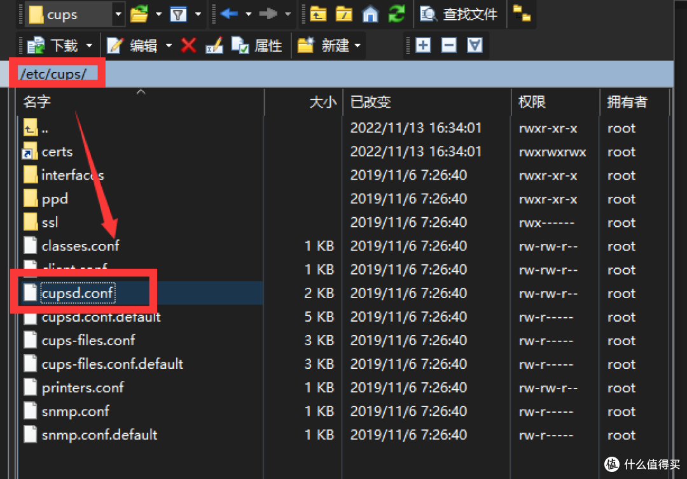687x479 pixels.
Task: Click the address bar showing /etc/cups/
Action: coord(57,73)
